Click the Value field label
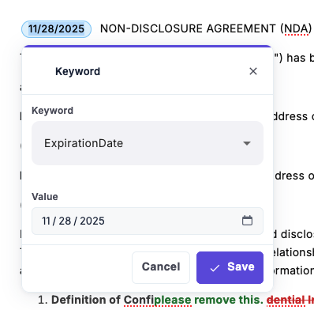The image size is (314, 310). click(45, 197)
